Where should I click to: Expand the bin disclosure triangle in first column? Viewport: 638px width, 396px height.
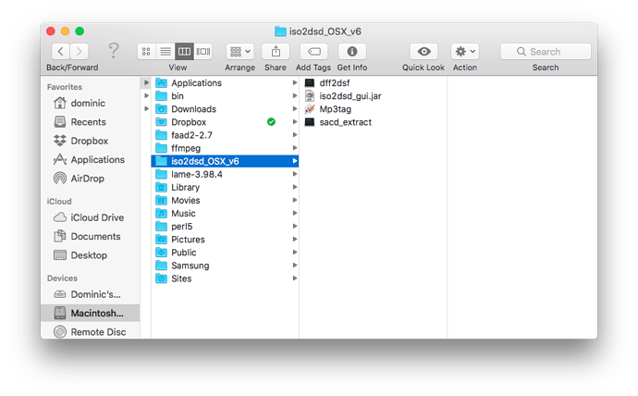coord(146,95)
